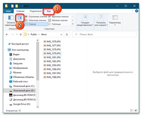Go up one folder level
Screen dimensions: 142x116
tap(21, 34)
